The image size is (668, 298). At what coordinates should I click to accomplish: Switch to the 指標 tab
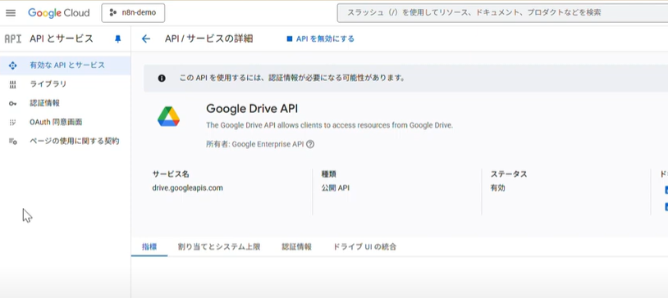(149, 247)
